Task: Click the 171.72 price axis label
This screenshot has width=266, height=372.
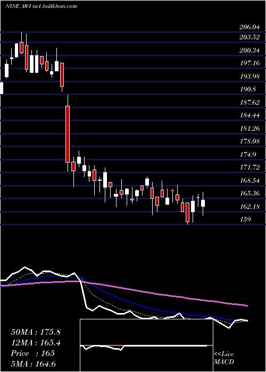Action: (x=250, y=167)
